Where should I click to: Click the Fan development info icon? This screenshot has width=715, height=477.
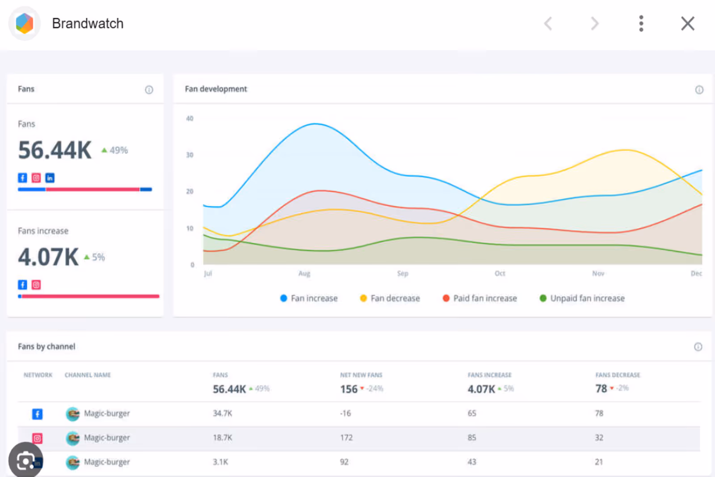699,90
